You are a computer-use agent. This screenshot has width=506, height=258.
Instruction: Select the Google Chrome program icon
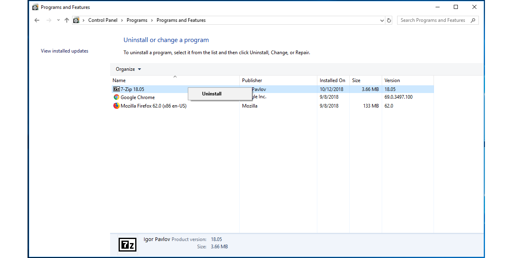(116, 97)
